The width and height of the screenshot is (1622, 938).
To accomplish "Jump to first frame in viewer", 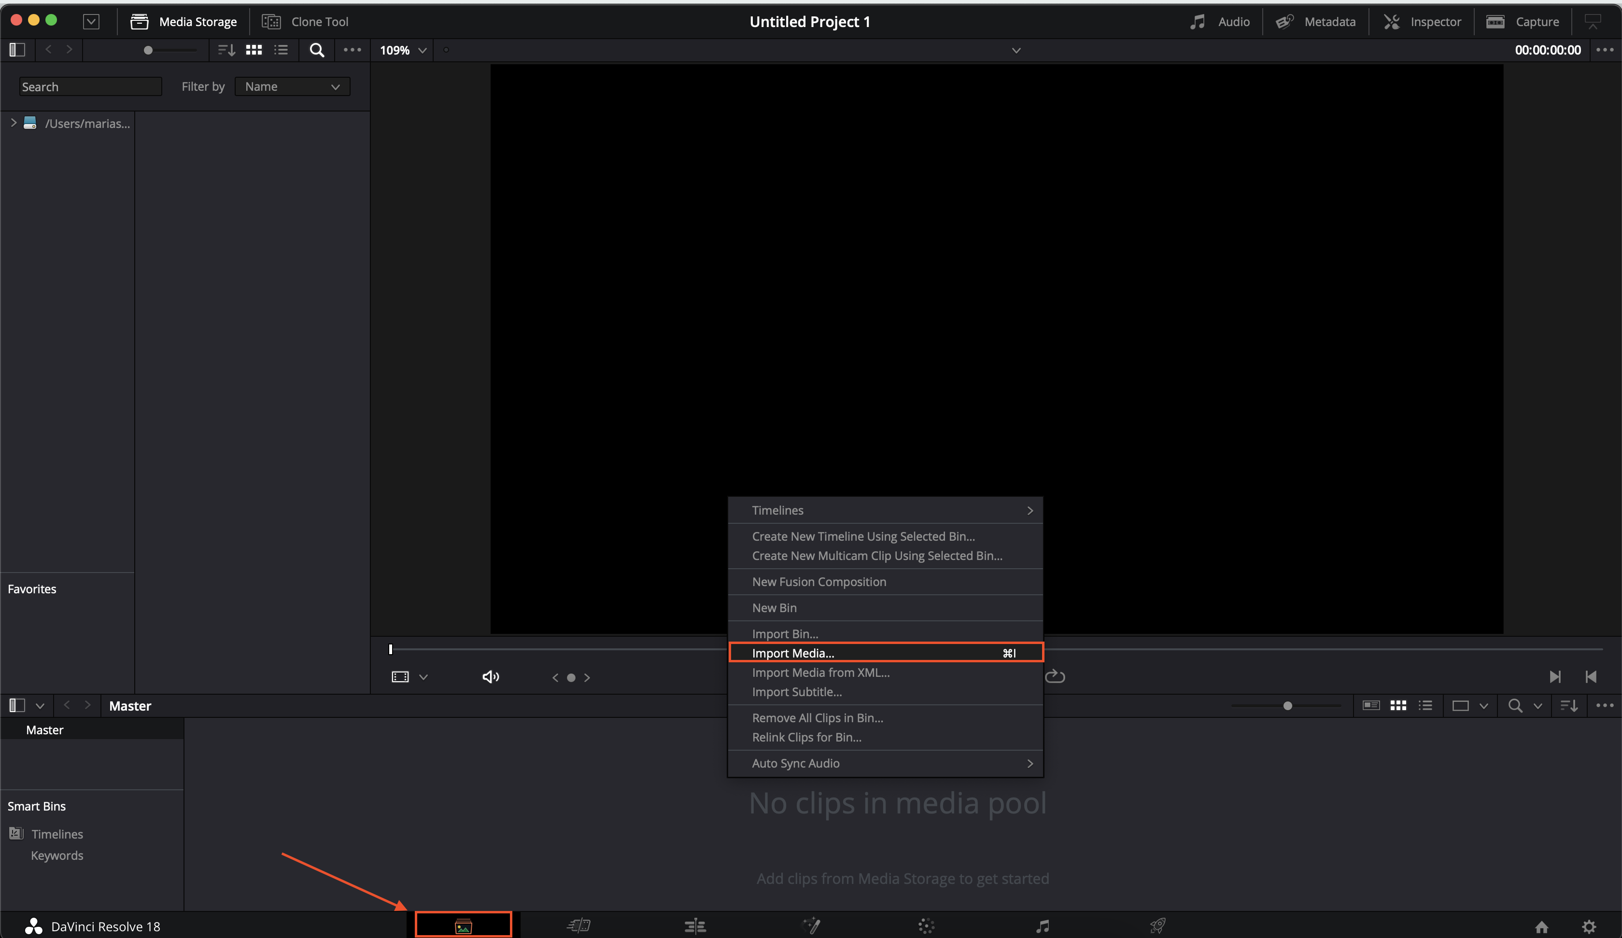I will click(x=1591, y=677).
